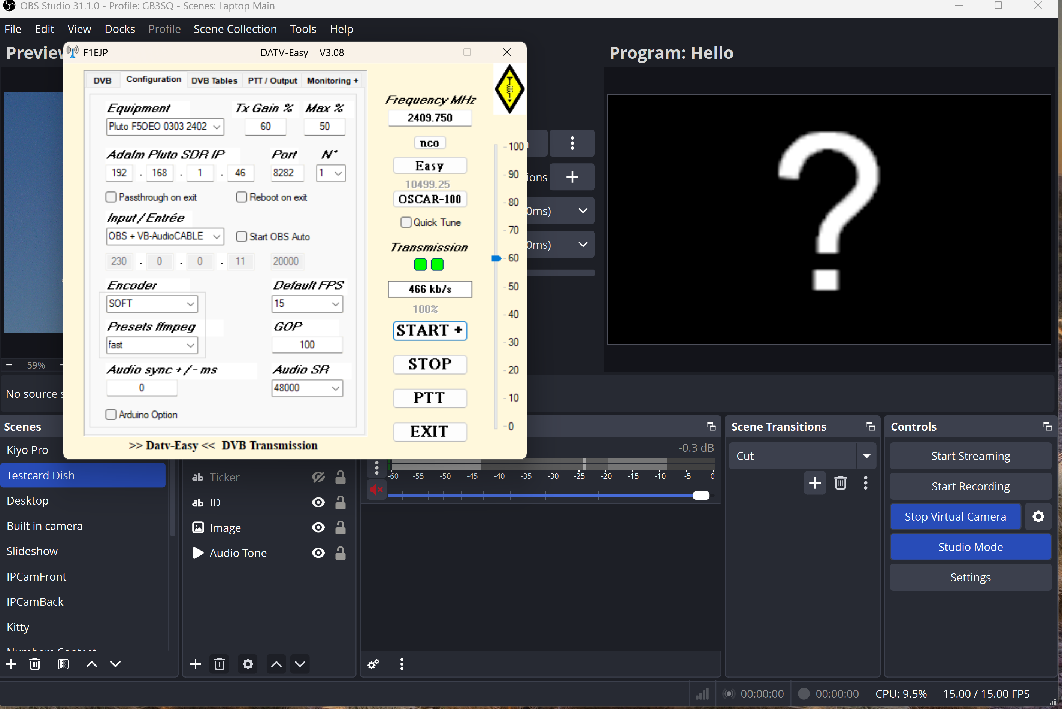Open advanced audio properties gears icon

373,664
